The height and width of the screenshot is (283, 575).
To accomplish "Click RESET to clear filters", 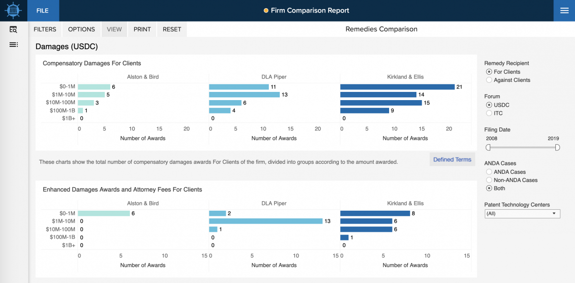I will tap(172, 29).
